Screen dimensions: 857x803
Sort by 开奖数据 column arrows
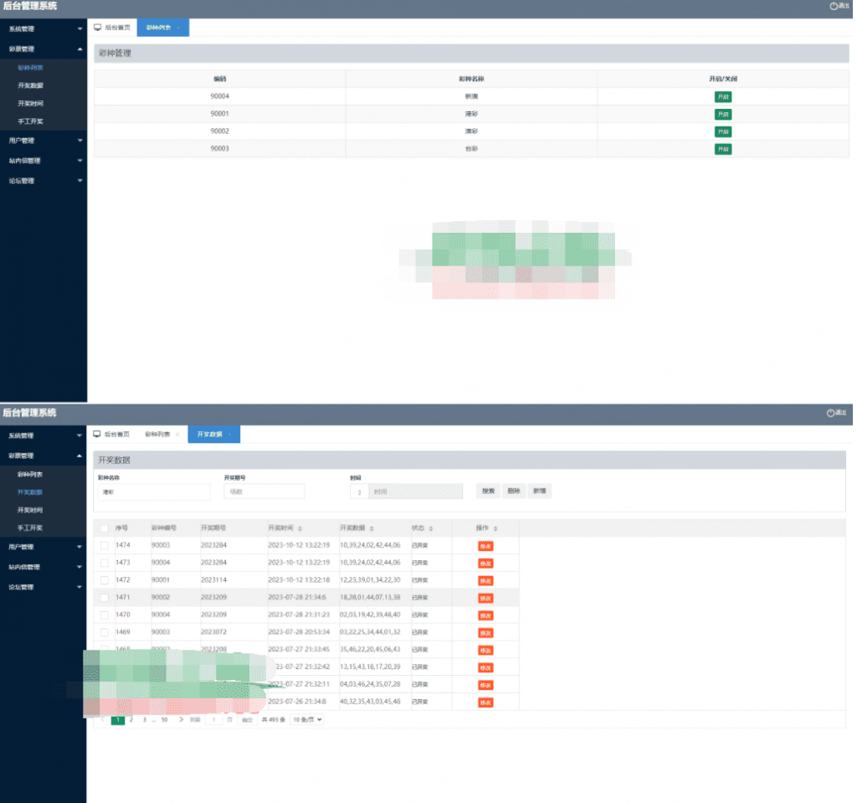(x=372, y=528)
